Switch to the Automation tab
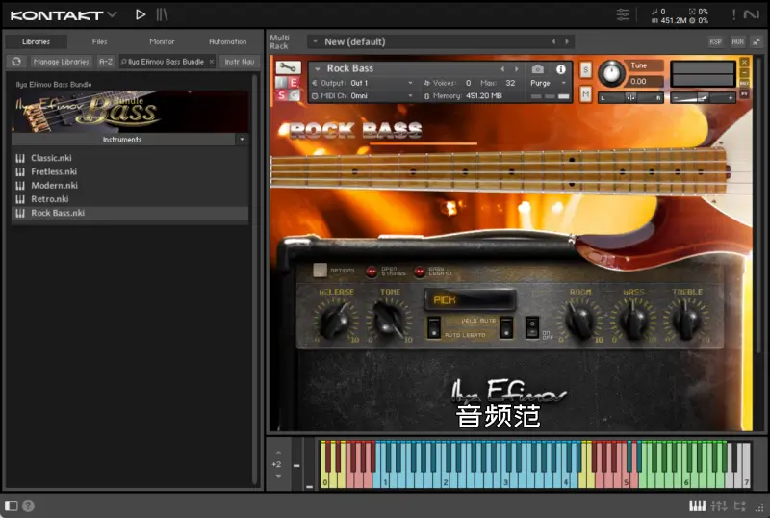 pos(228,41)
